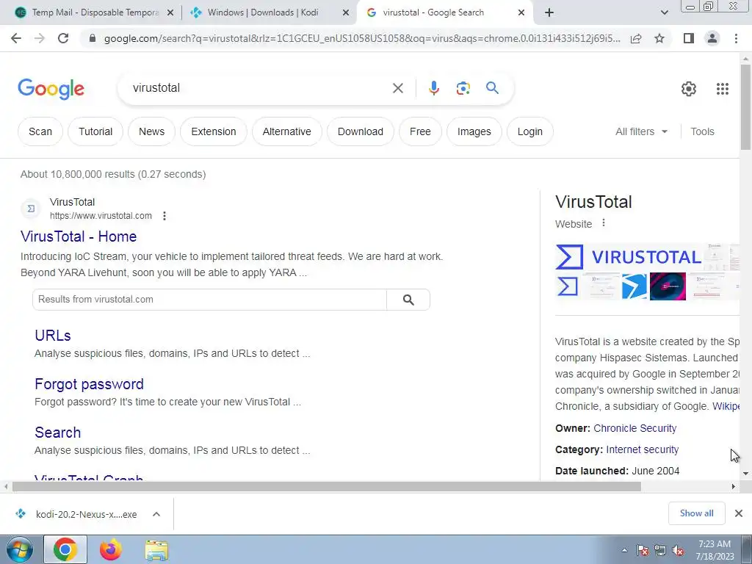Filter results by Tutorial chip

tap(95, 131)
